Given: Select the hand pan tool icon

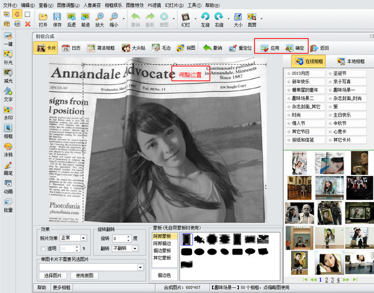Looking at the screenshot, I should point(17,14).
